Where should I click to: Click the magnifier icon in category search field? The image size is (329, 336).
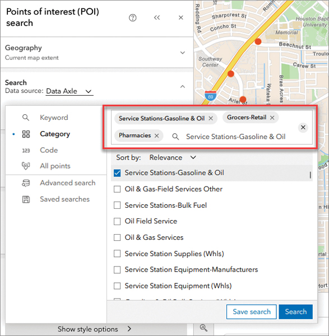click(175, 137)
